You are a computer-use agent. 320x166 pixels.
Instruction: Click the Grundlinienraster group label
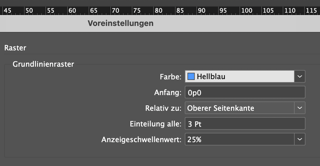click(43, 64)
